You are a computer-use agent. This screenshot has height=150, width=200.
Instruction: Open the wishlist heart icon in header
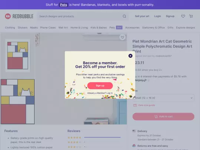click(x=183, y=16)
